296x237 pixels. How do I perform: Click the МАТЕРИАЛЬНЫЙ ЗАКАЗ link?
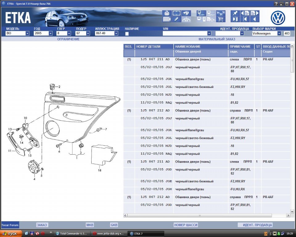[217, 39]
